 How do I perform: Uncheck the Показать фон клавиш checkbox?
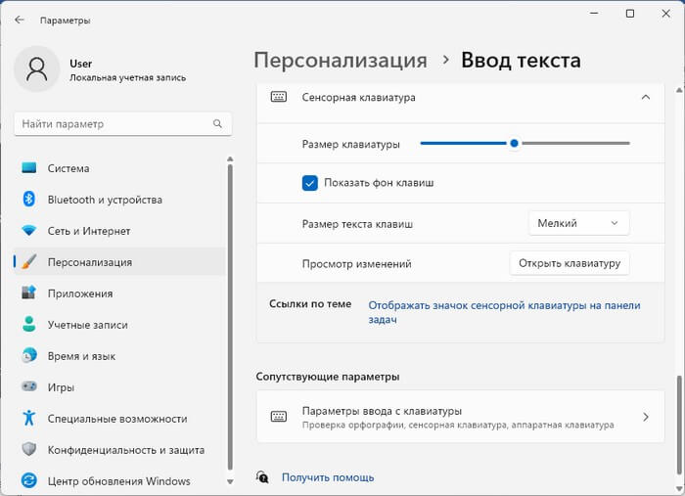pos(310,183)
